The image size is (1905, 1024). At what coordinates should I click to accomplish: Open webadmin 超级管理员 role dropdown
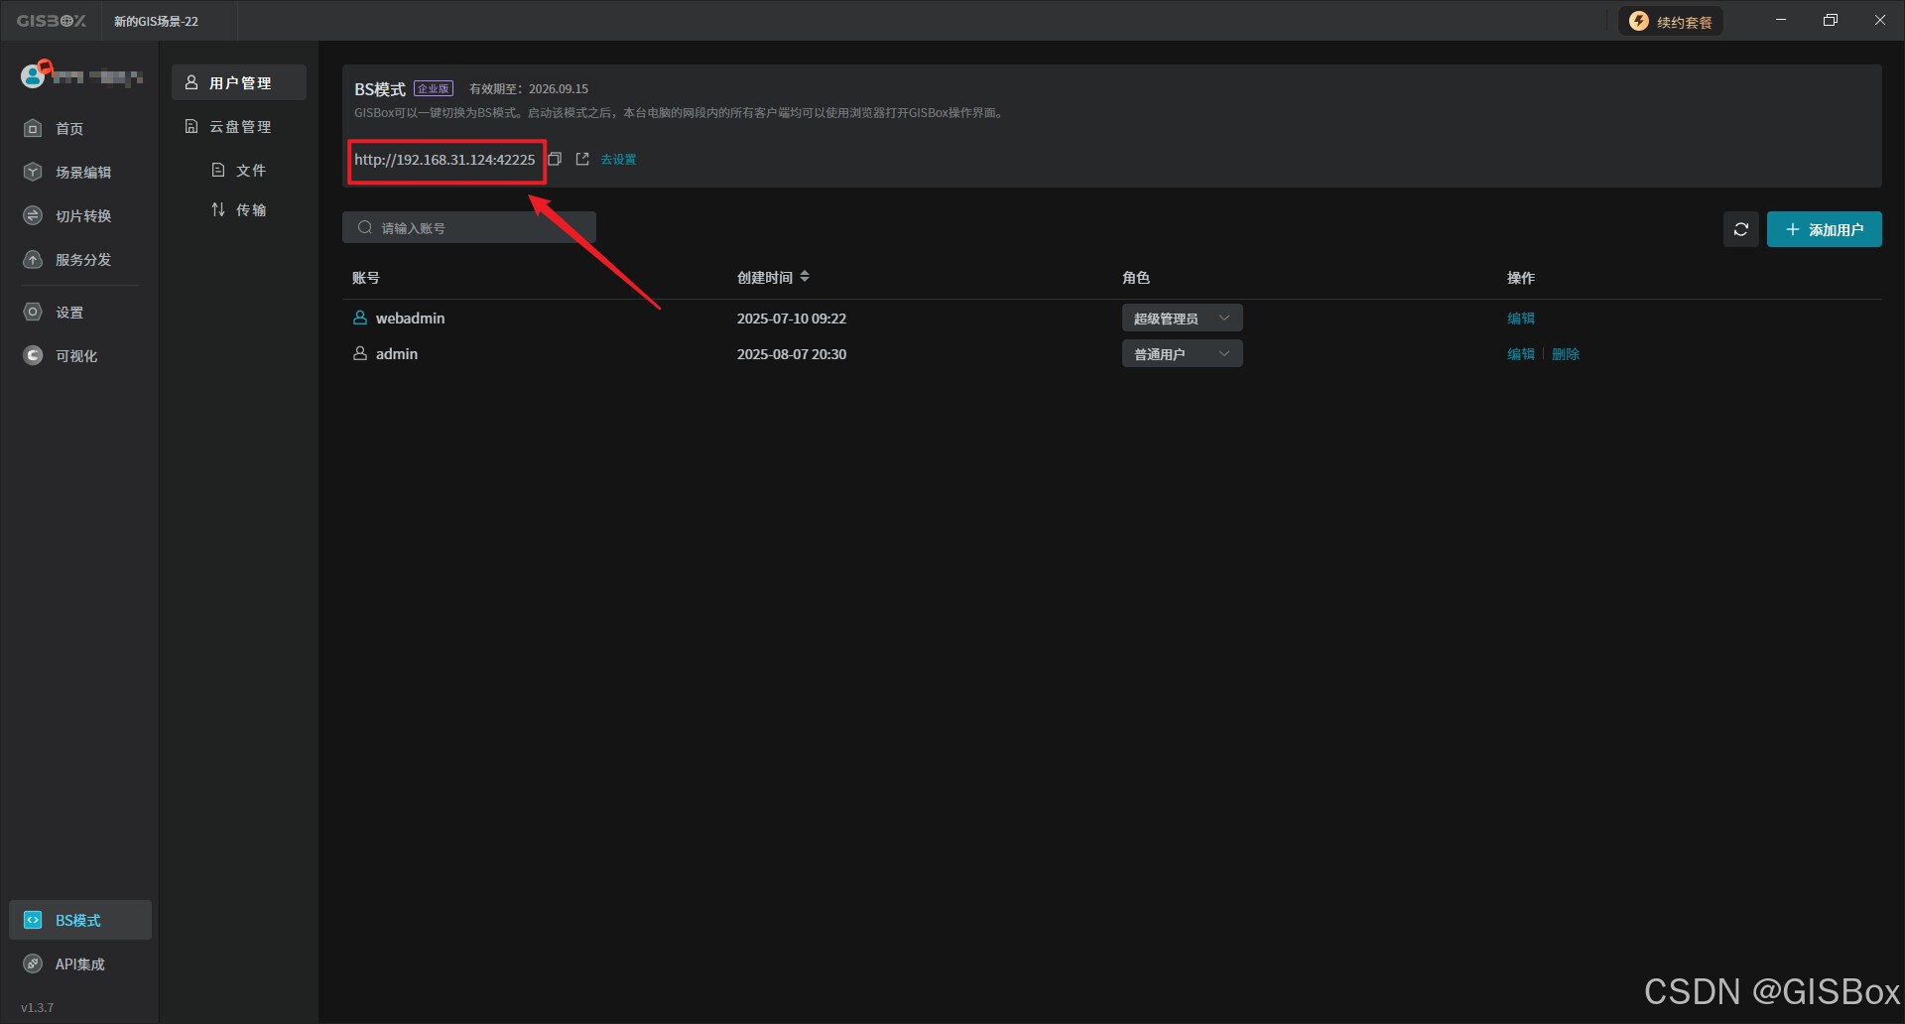(x=1183, y=319)
